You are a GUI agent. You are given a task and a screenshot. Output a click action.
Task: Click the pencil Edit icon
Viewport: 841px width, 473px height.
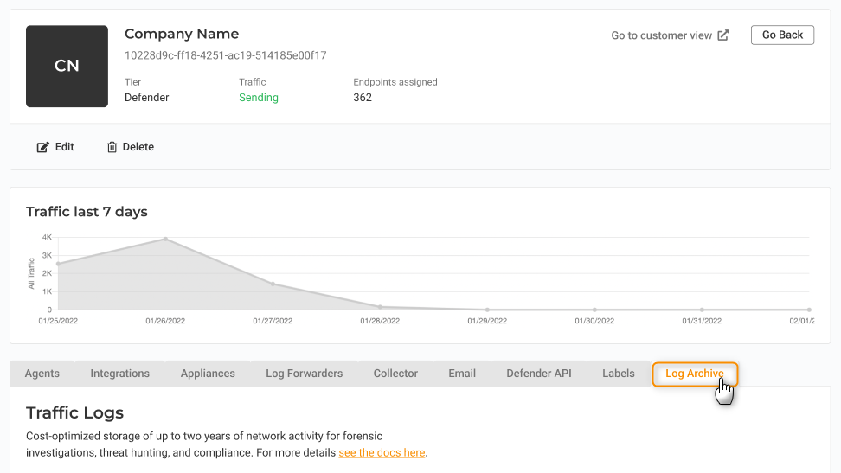(42, 147)
